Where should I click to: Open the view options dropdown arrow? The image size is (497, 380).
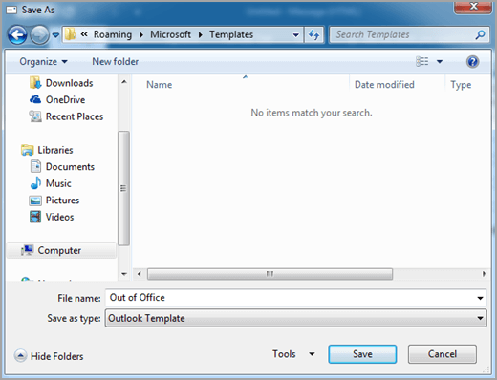click(x=440, y=61)
